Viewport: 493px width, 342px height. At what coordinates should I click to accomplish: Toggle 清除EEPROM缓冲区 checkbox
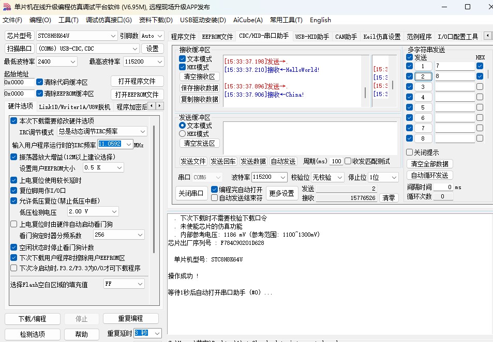(40, 94)
